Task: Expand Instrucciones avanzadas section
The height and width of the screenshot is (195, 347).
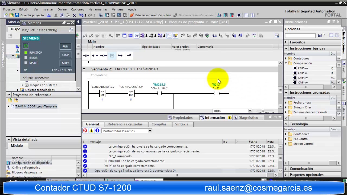Action: click(286, 93)
